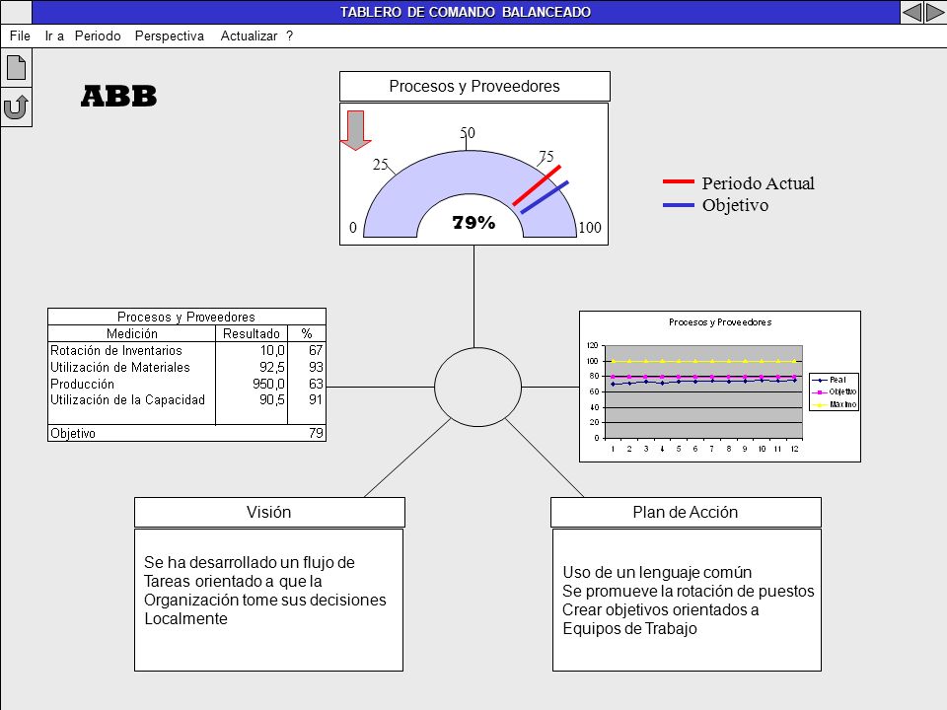947x710 pixels.
Task: Click the gauge dial semicircle
Action: 470,193
